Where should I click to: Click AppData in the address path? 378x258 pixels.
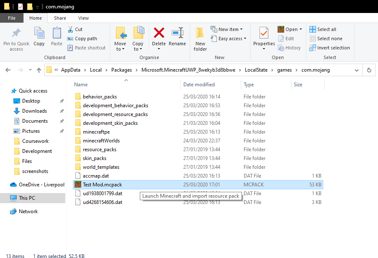[x=71, y=70]
